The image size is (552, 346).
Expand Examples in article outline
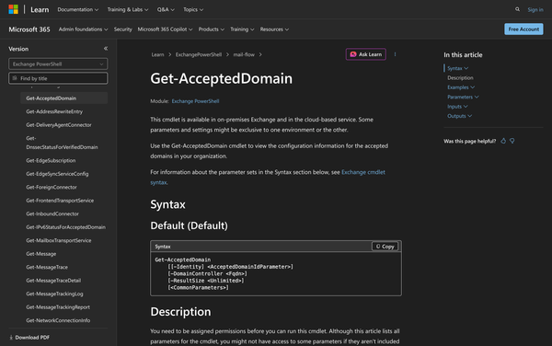[461, 87]
